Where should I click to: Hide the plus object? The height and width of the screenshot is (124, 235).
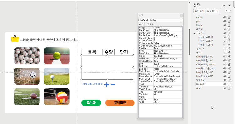225,21
